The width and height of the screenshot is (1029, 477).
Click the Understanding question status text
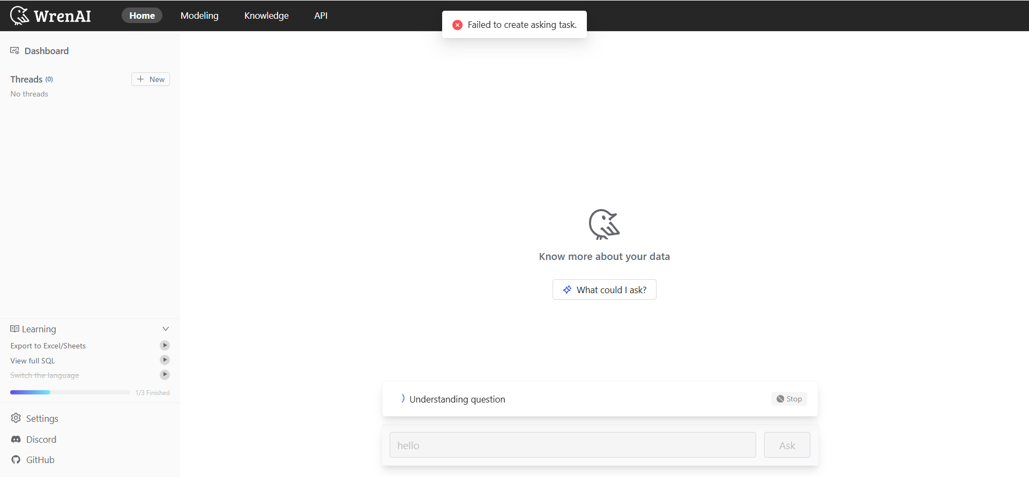coord(457,399)
